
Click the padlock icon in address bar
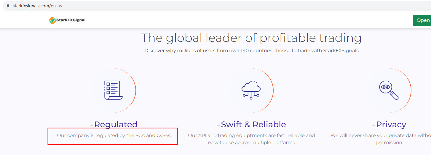click(x=8, y=6)
